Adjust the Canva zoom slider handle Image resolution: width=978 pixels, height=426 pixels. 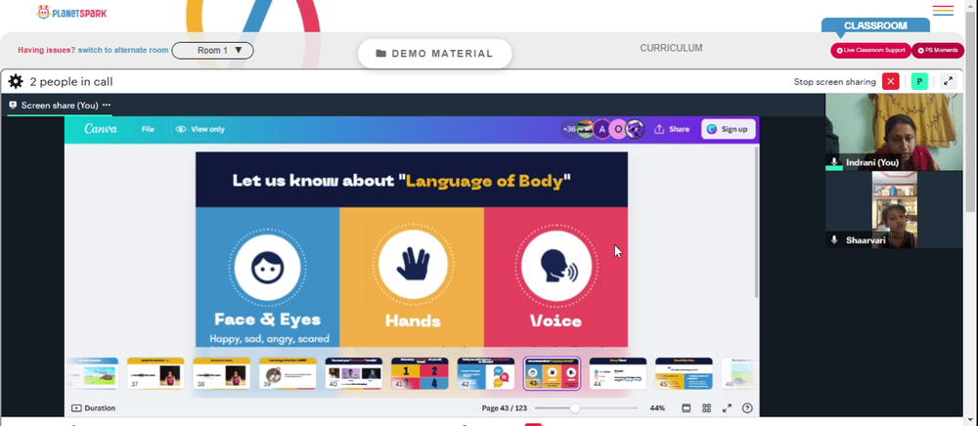(x=574, y=408)
